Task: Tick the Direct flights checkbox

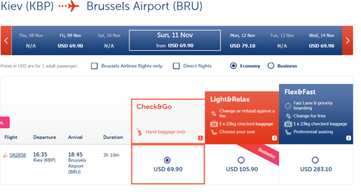Action: 176,66
